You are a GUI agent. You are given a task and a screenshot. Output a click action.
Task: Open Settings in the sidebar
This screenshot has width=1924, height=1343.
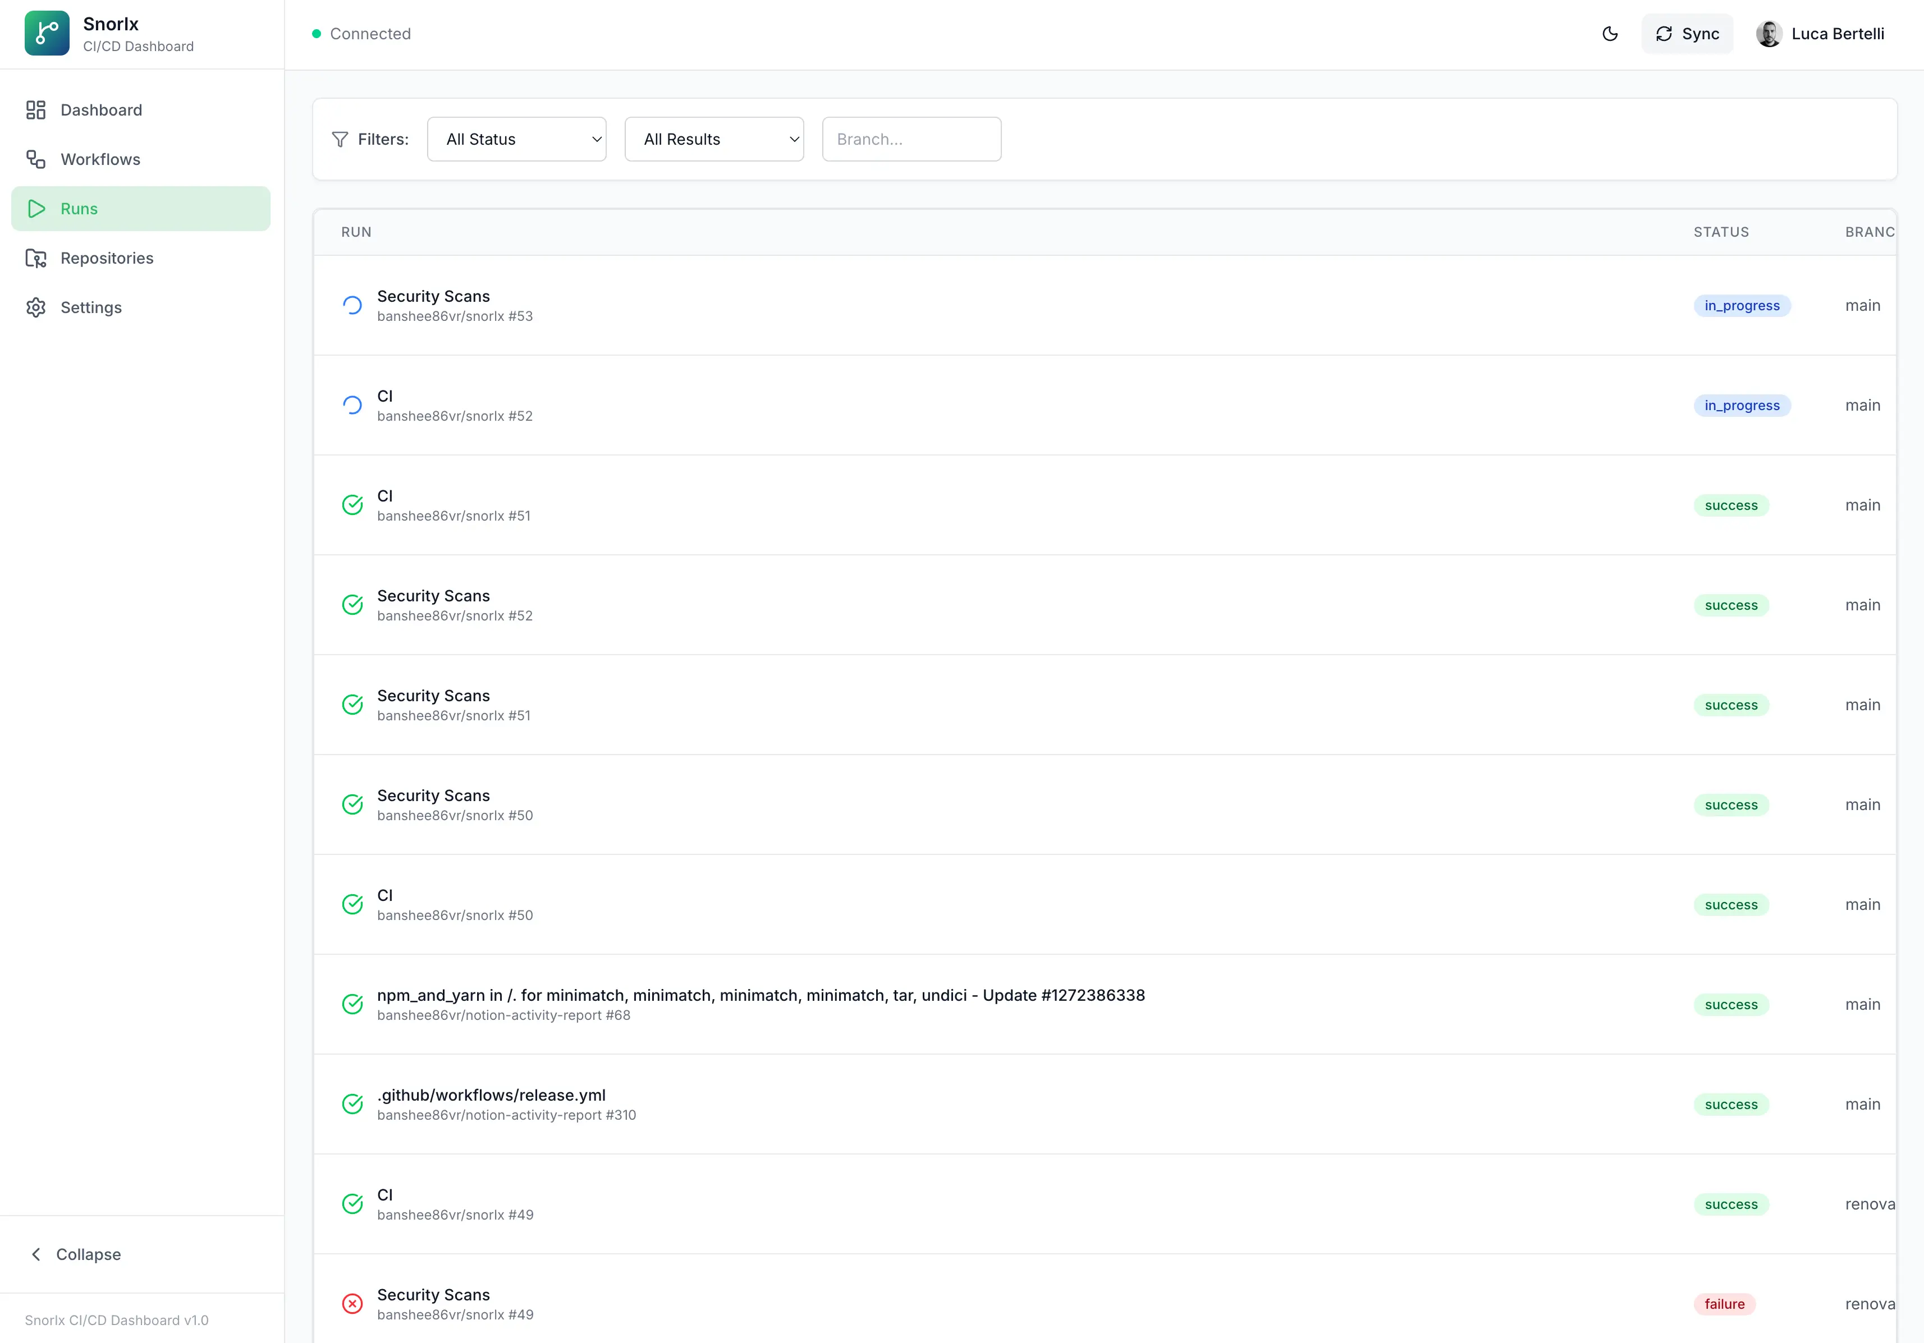(x=141, y=307)
